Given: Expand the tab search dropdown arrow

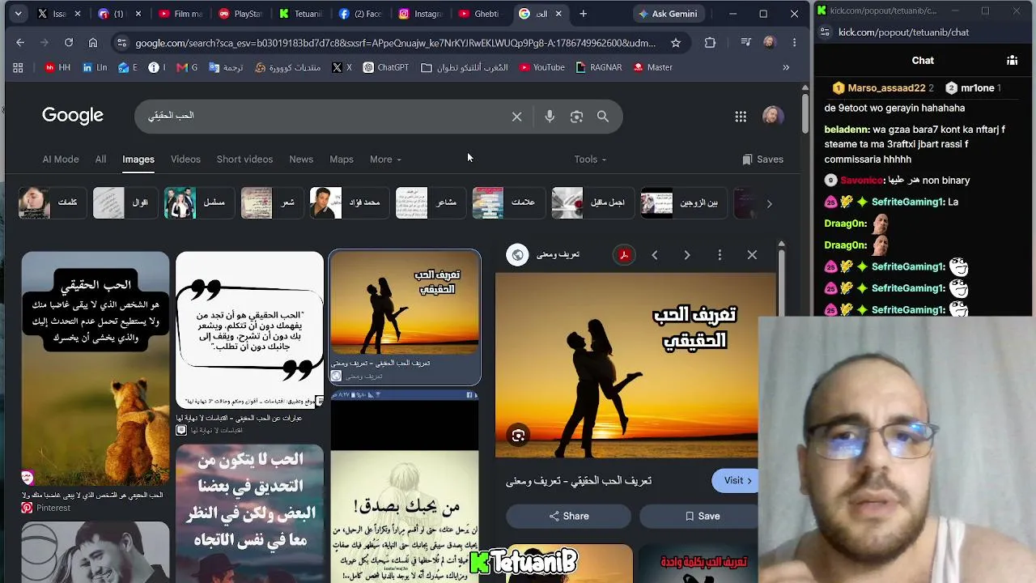Looking at the screenshot, I should 18,14.
